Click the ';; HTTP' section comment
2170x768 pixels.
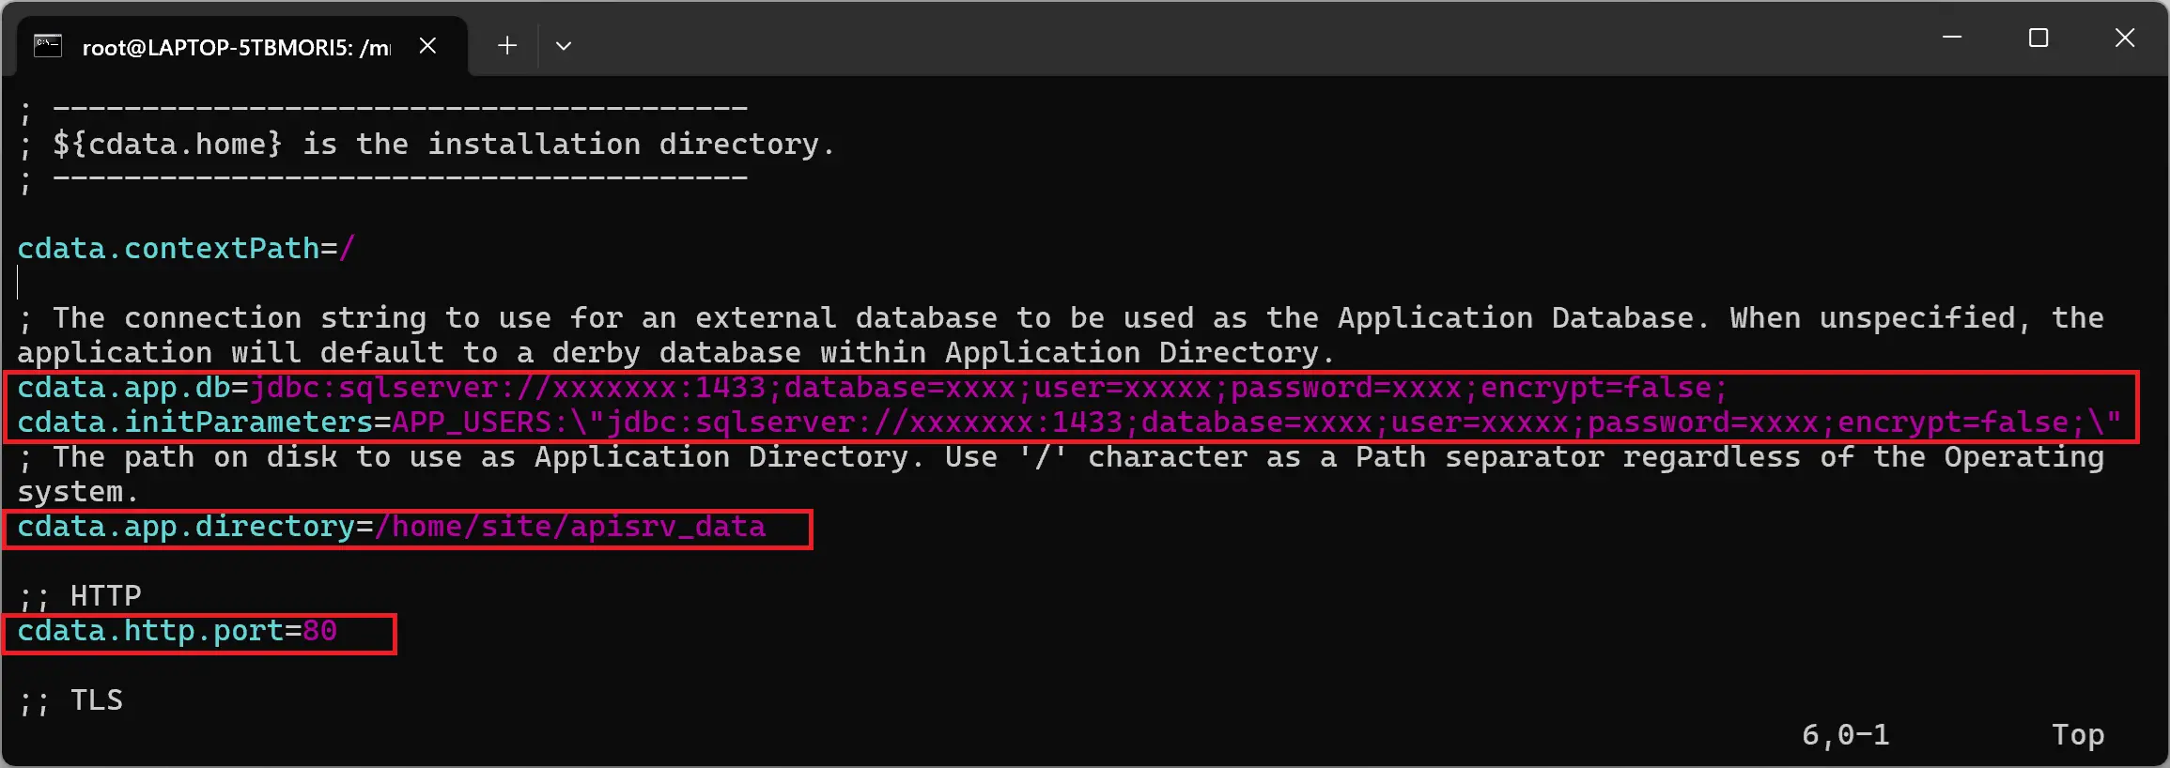click(80, 596)
